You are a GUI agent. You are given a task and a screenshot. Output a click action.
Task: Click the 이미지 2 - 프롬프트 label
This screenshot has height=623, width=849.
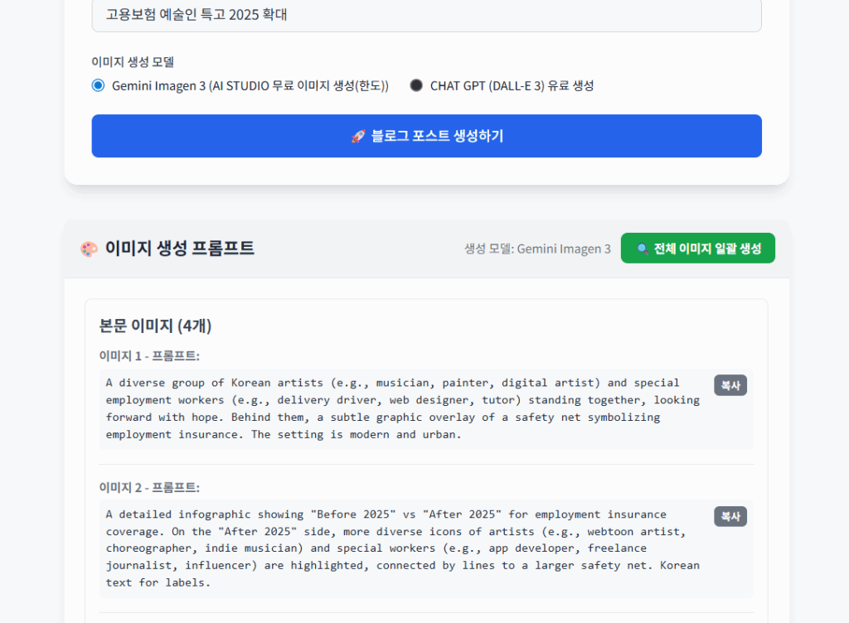[149, 487]
